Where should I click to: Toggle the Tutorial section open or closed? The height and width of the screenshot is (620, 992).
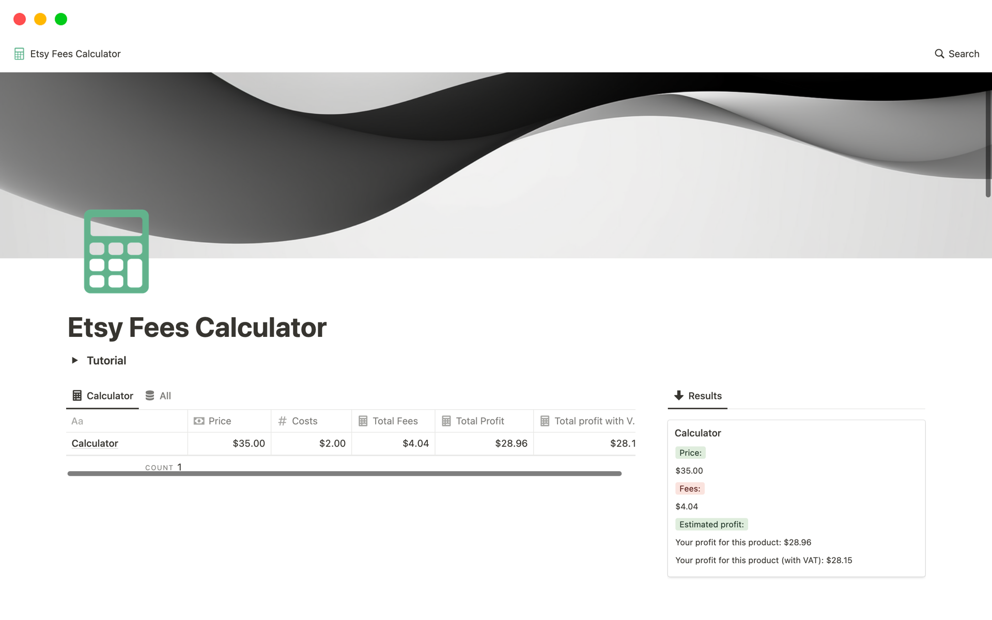pos(74,360)
